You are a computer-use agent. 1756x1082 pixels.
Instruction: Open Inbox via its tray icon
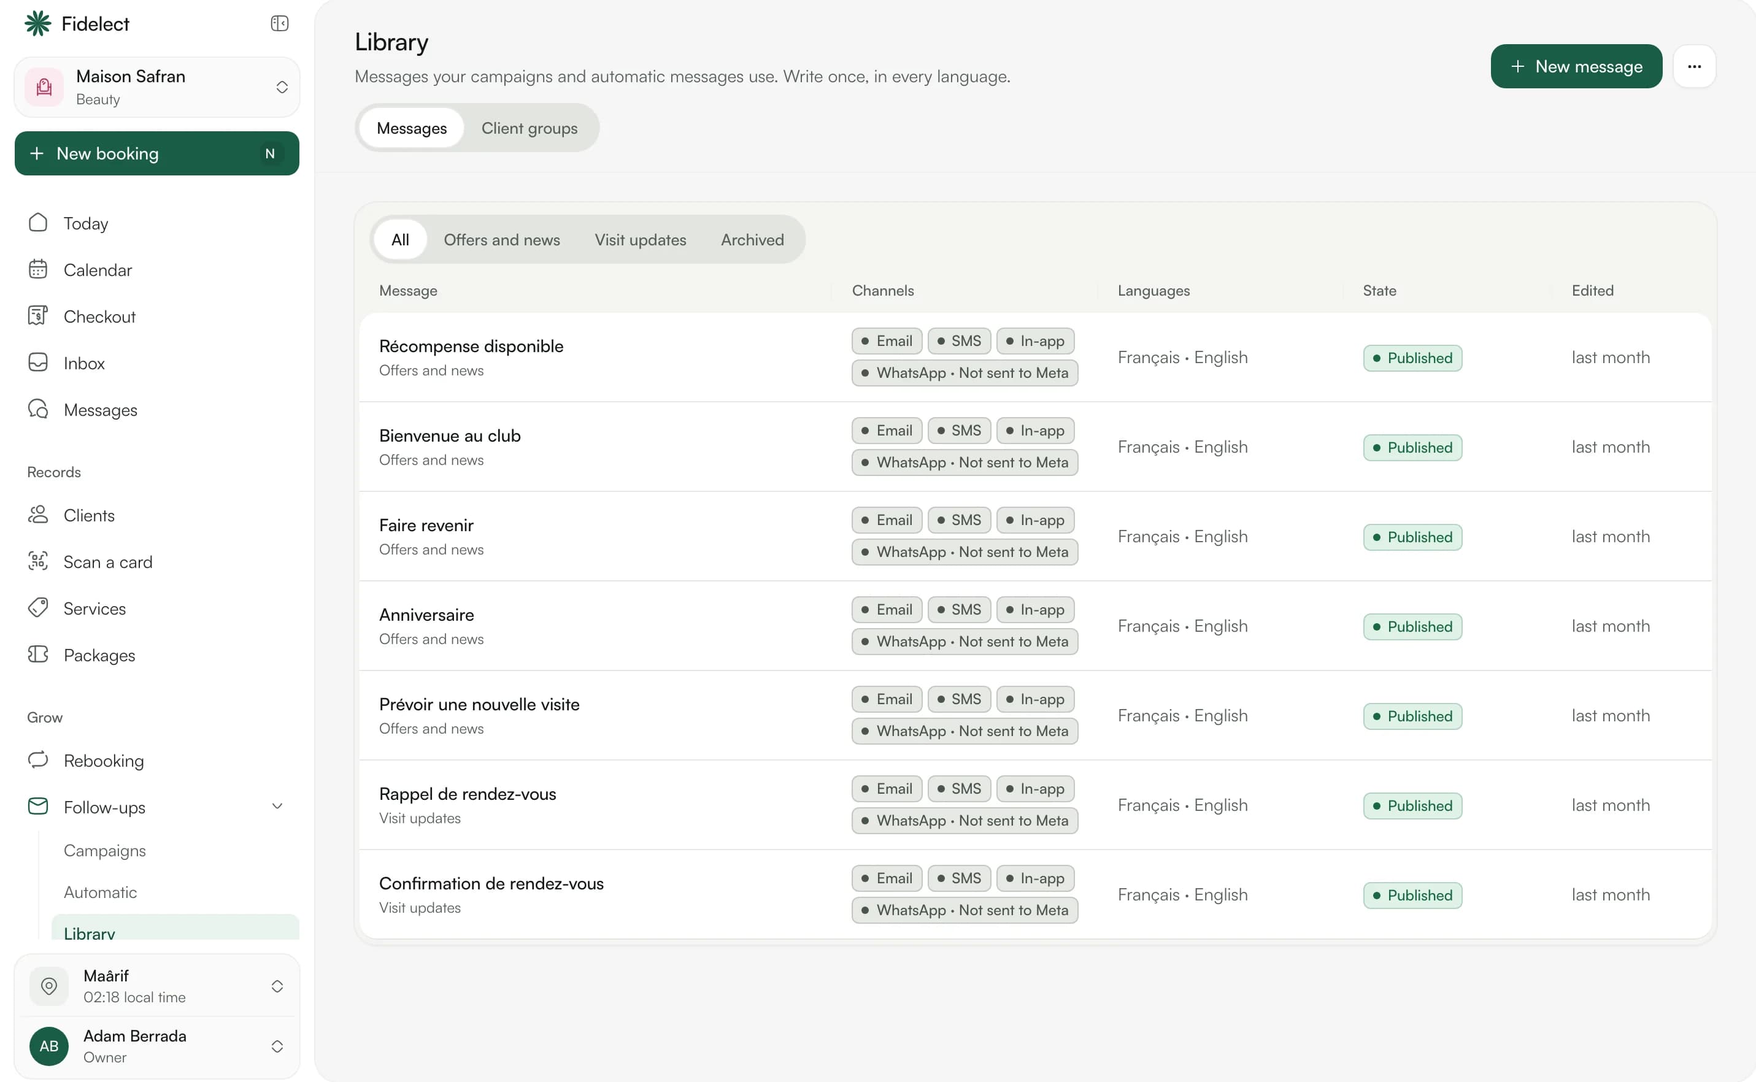click(38, 362)
